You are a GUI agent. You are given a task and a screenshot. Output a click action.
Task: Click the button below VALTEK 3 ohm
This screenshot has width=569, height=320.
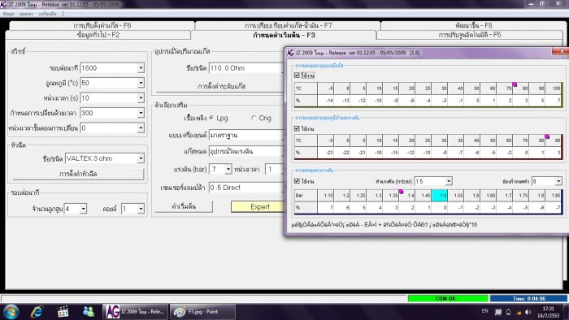pyautogui.click(x=78, y=174)
